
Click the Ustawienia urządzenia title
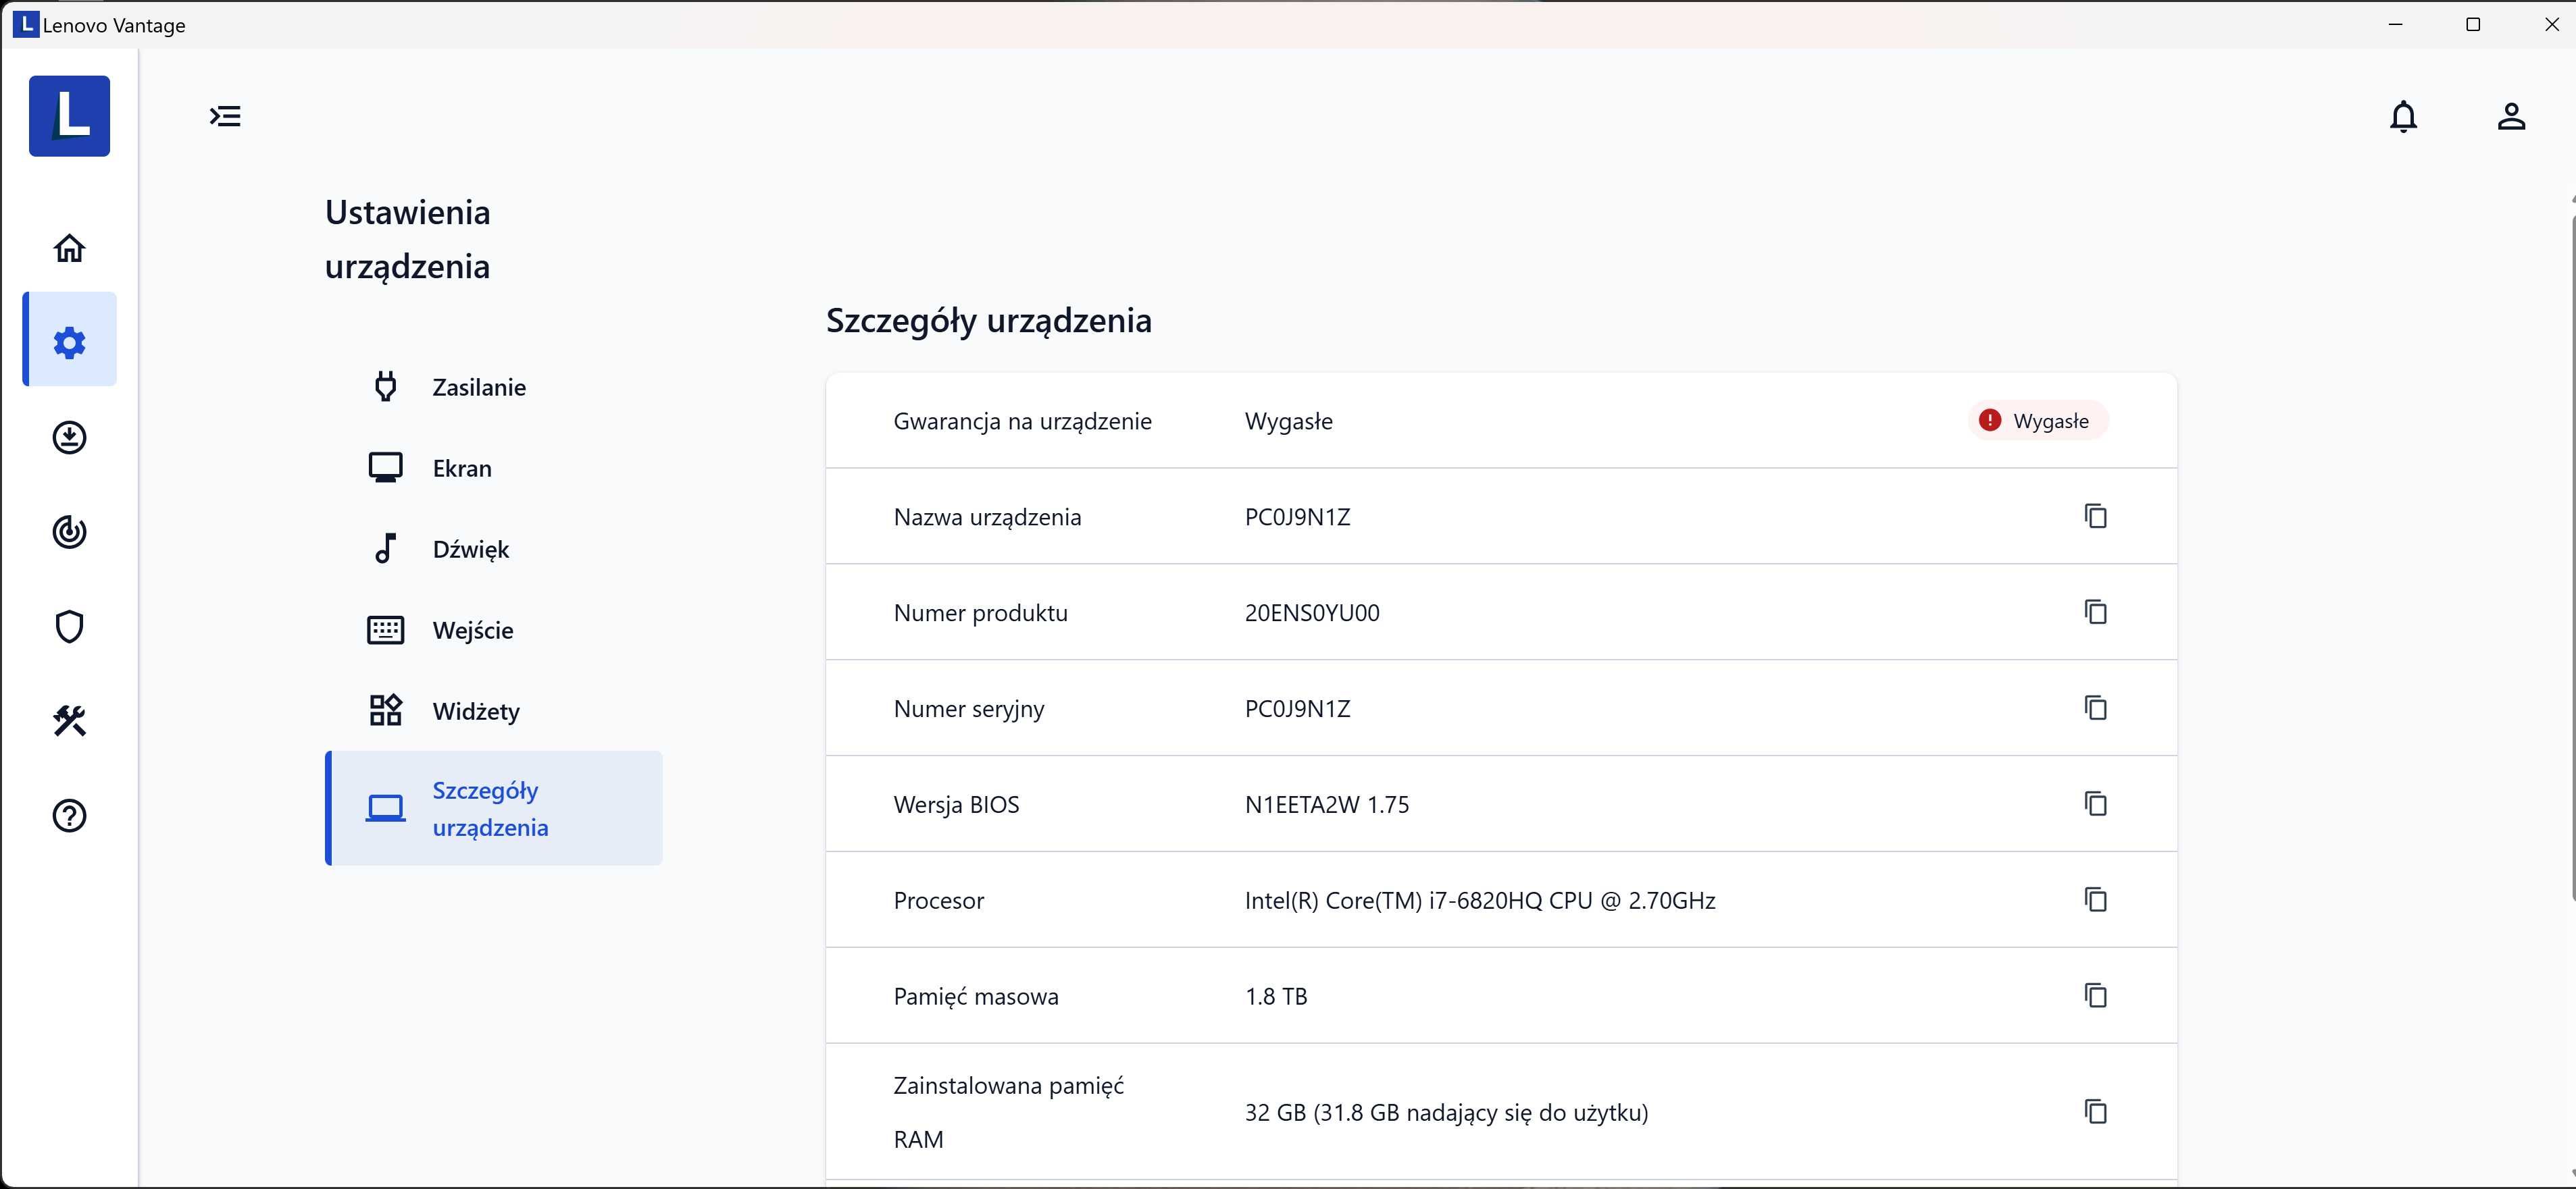(408, 239)
